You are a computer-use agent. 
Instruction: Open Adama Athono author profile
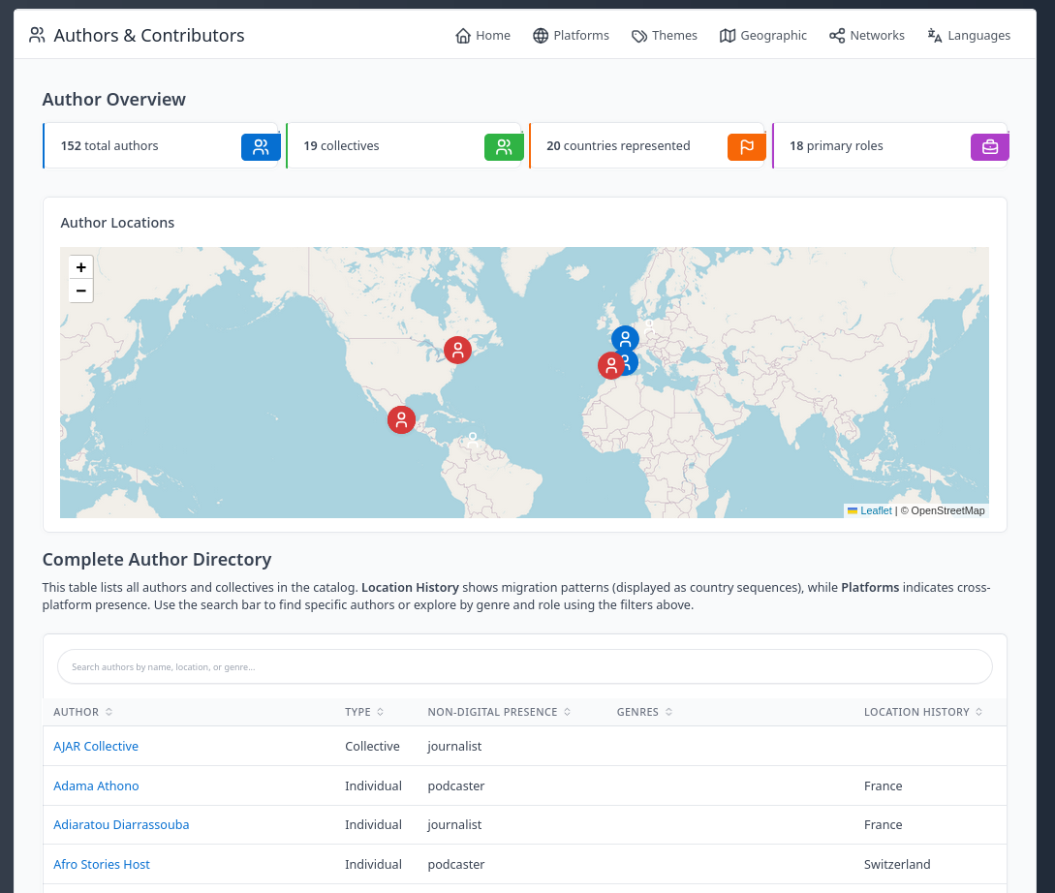96,786
